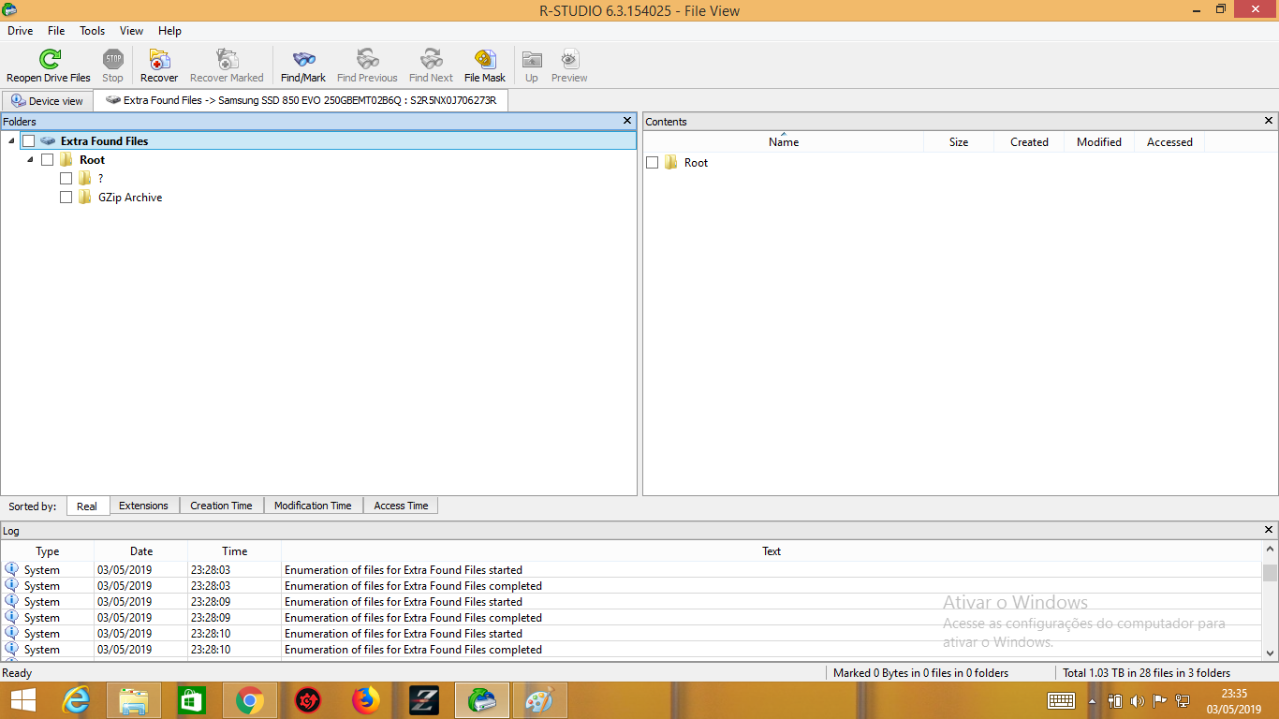The image size is (1279, 719).
Task: Open the Help menu
Action: pyautogui.click(x=169, y=31)
